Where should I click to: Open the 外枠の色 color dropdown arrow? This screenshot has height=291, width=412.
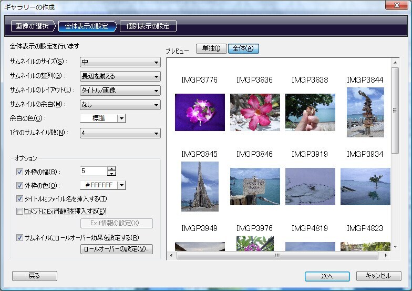click(121, 185)
